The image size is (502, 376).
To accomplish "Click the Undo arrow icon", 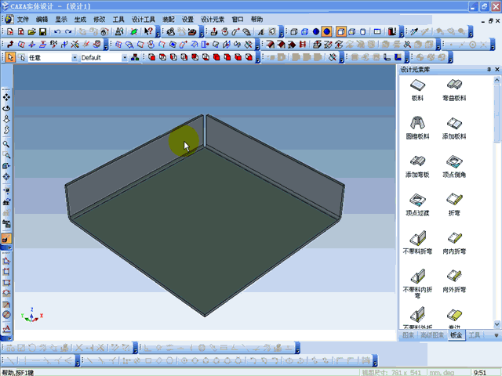I will coord(57,31).
